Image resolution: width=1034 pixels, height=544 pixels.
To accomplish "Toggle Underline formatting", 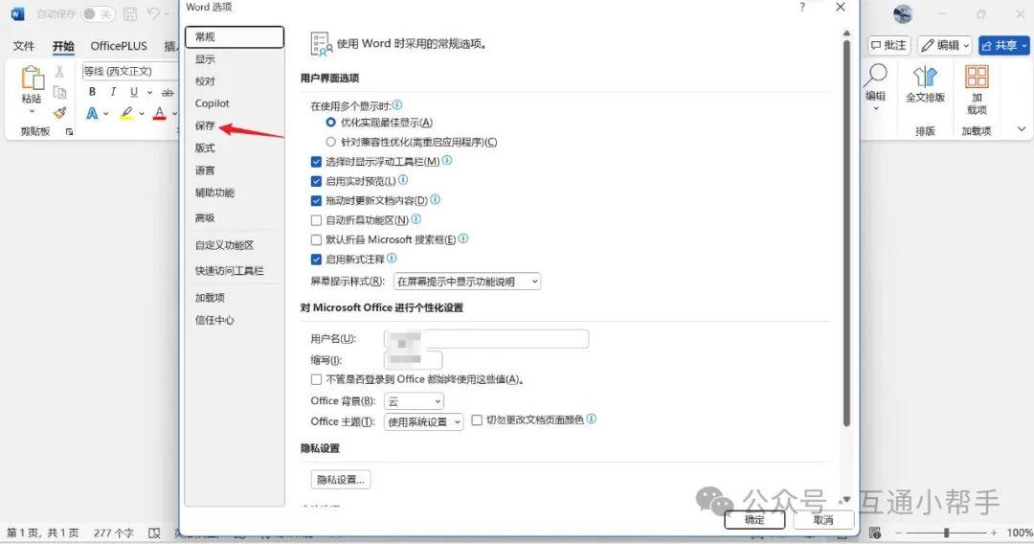I will point(134,92).
